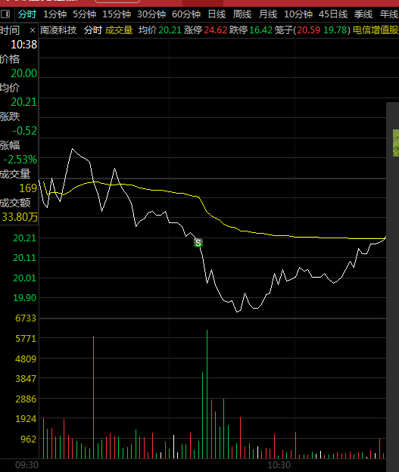Viewport: 399px width, 472px height.
Task: Click the -2.53% percentage value
Action: tap(20, 160)
